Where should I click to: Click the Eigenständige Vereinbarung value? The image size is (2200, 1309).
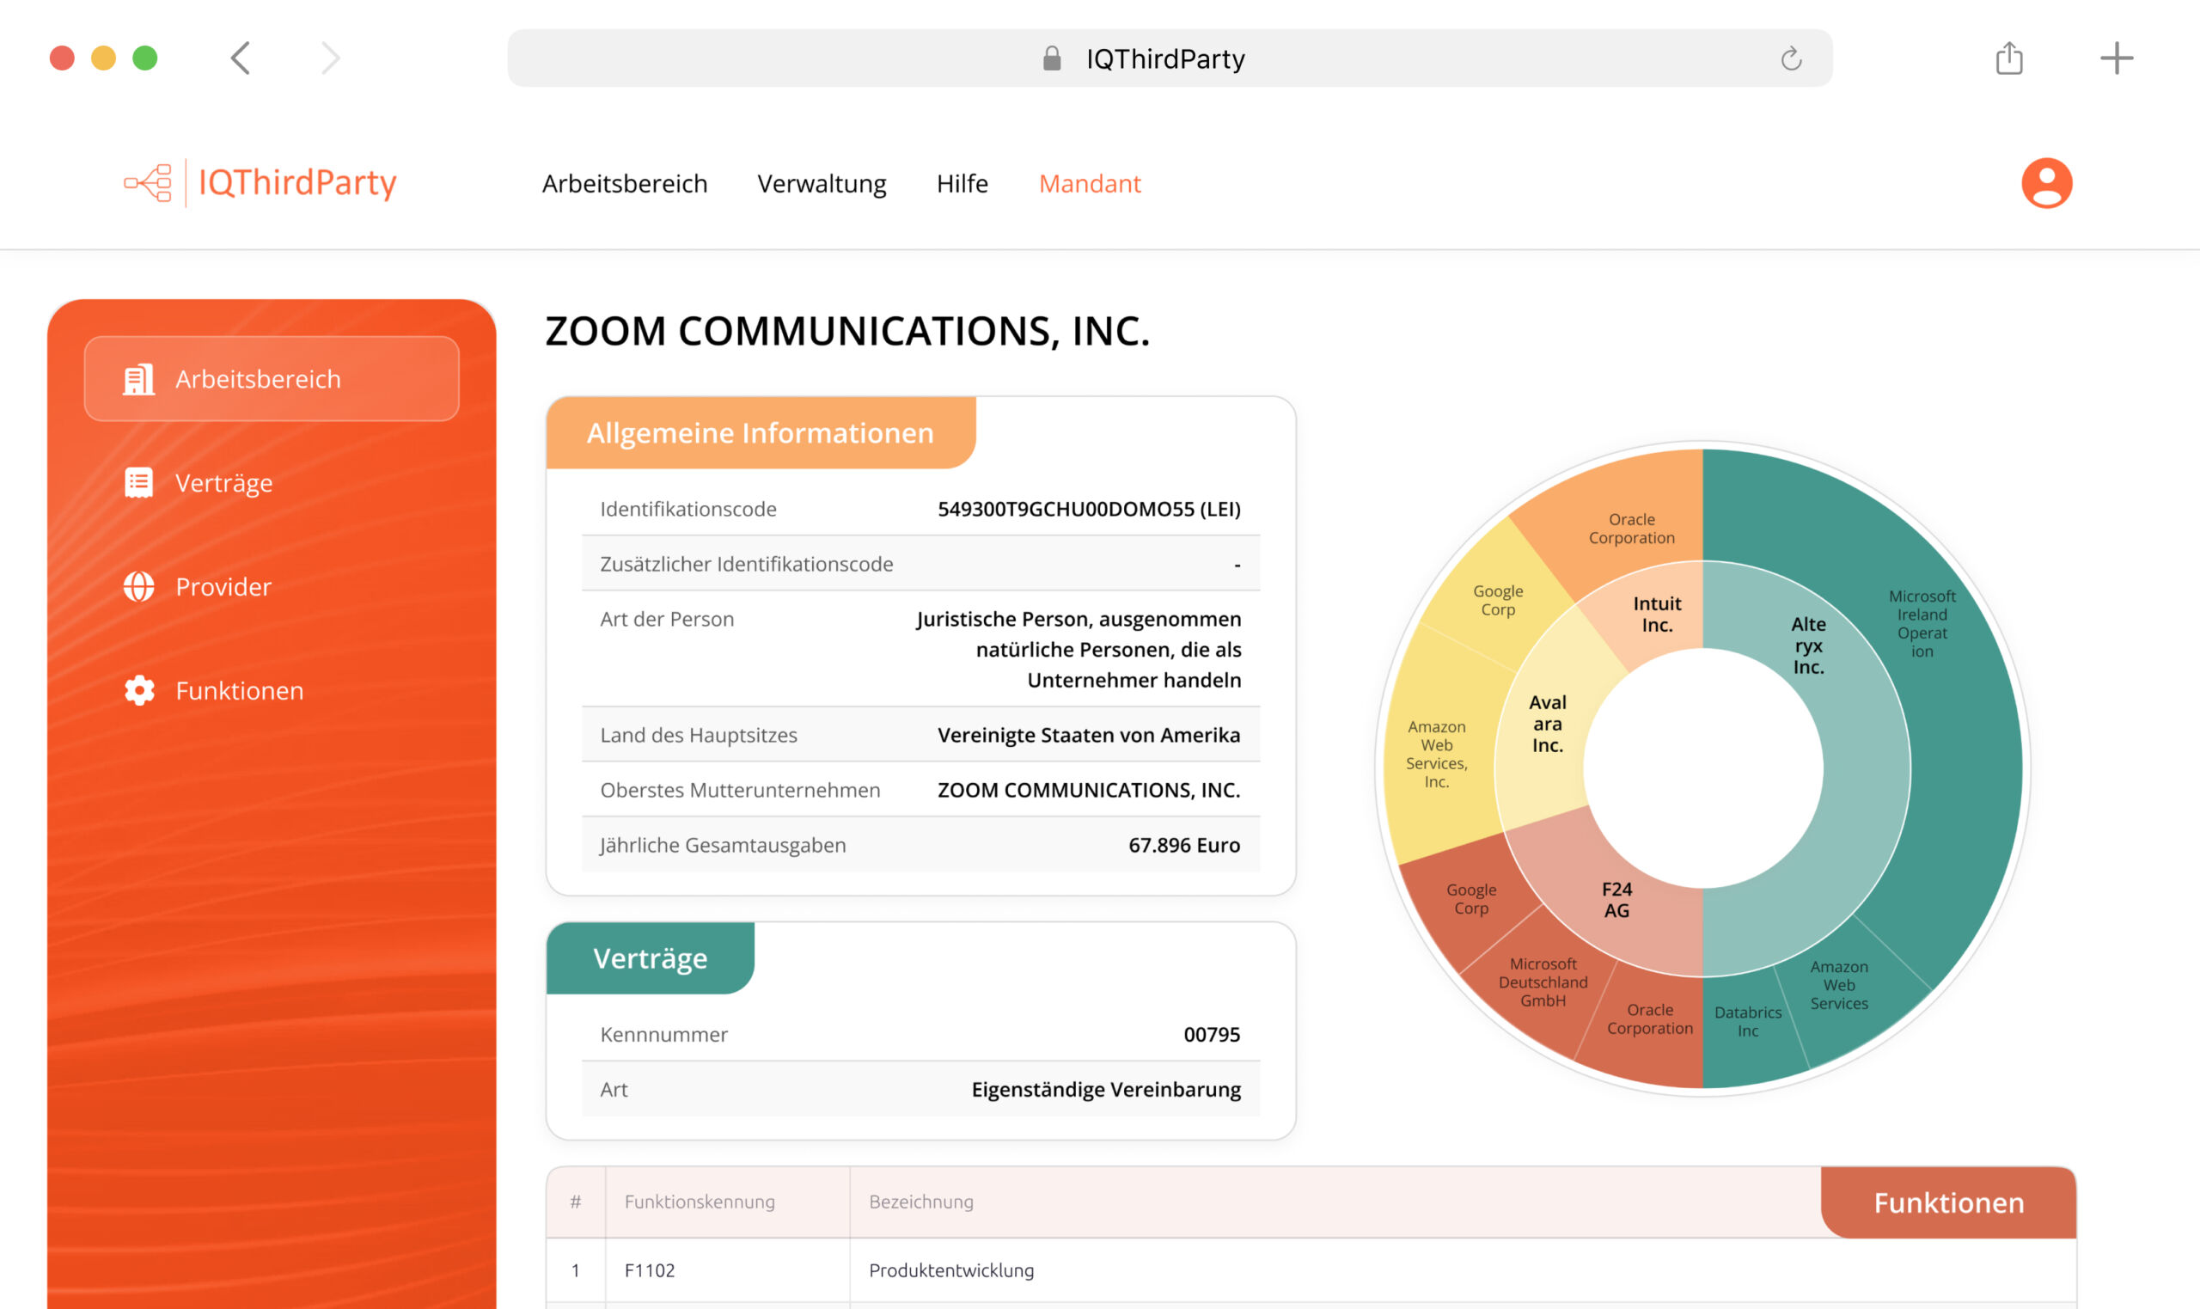click(x=1106, y=1089)
